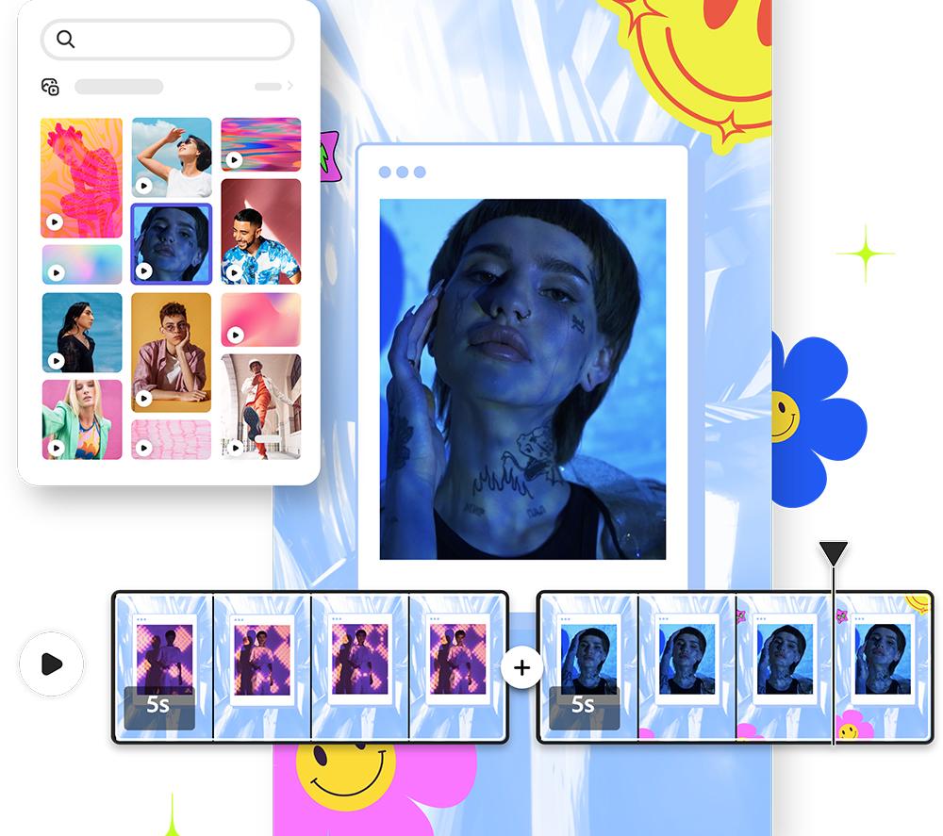The height and width of the screenshot is (836, 943).
Task: Click the round timeline play button
Action: (x=52, y=664)
